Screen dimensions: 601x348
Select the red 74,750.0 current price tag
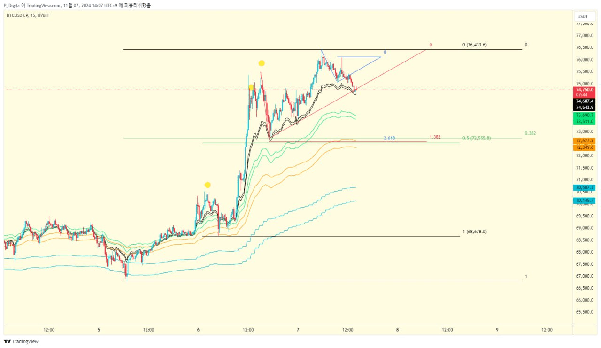coord(584,89)
